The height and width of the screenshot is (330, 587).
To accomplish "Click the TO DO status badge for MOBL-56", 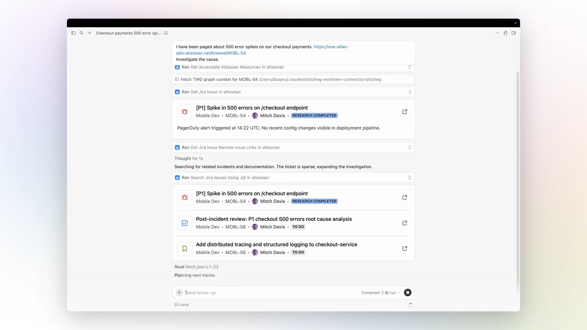I will [298, 253].
